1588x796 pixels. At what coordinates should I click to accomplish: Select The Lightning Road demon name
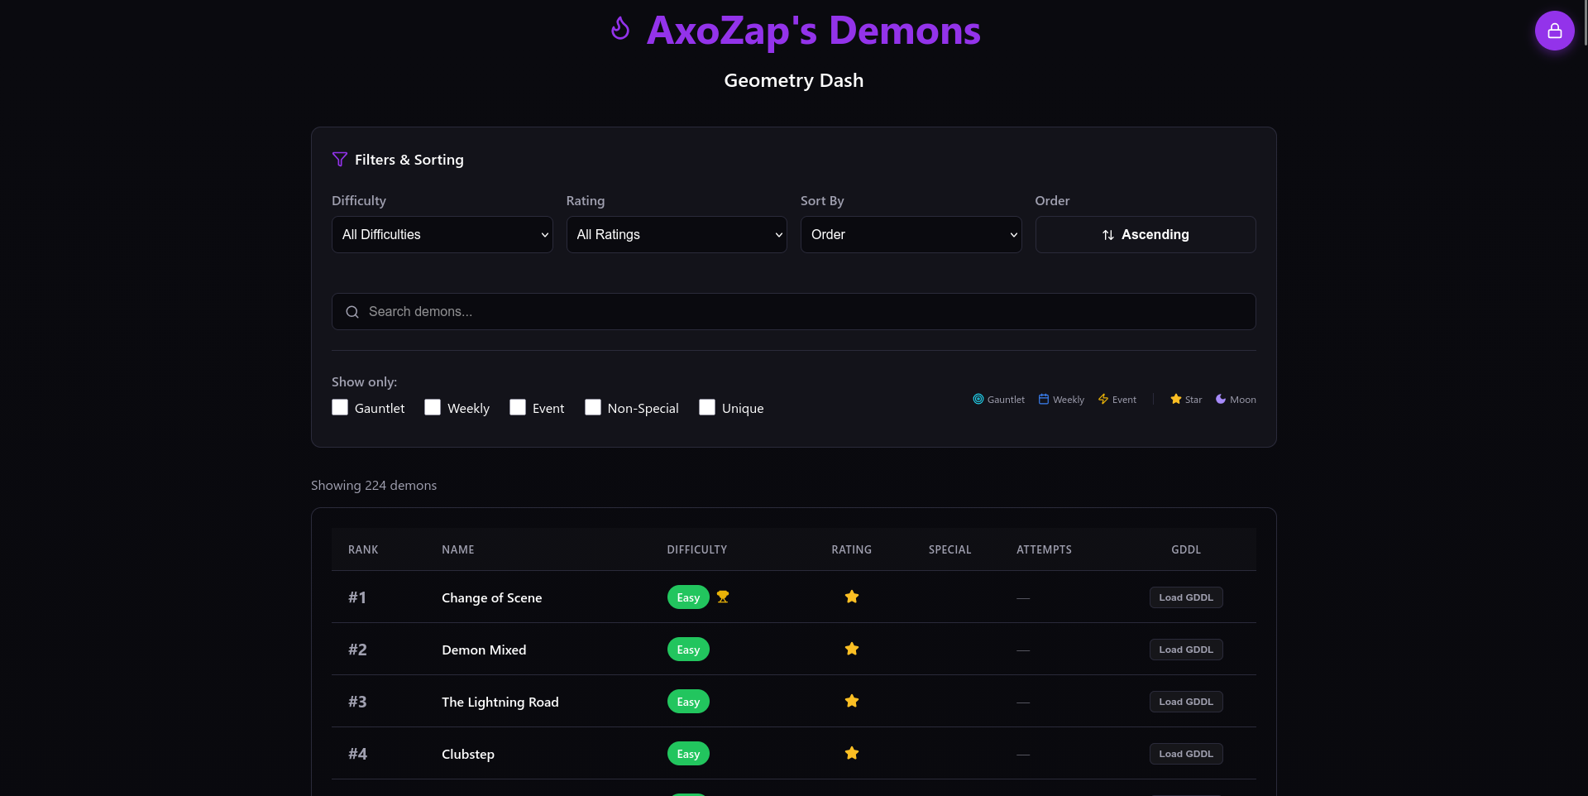tap(500, 702)
